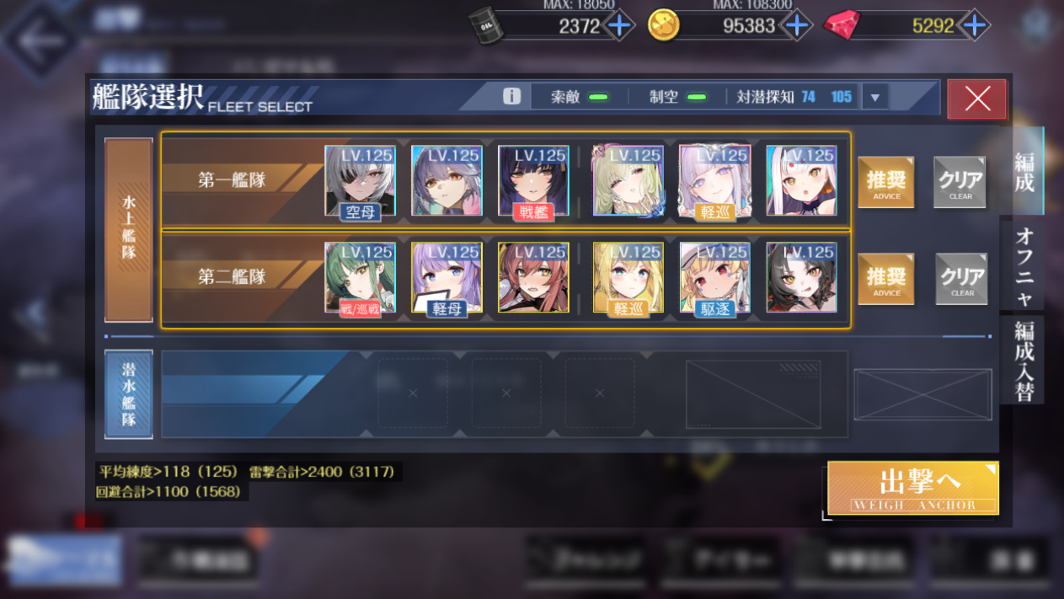Viewport: 1064px width, 599px height.
Task: Open the fleet info 'i' icon
Action: pyautogui.click(x=511, y=96)
